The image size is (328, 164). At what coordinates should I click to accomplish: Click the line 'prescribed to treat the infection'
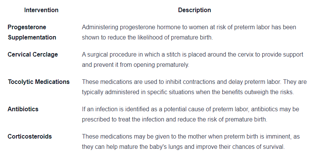point(174,119)
